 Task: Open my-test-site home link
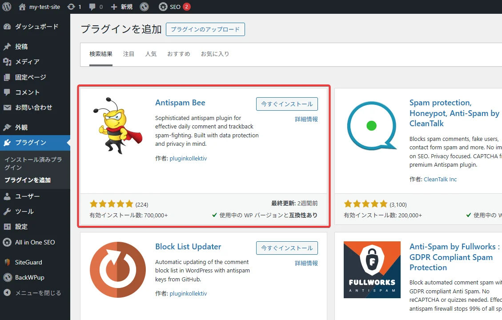pos(40,7)
